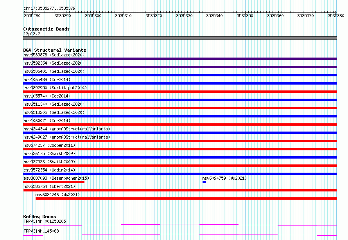The image size is (348, 240).
Task: Click the Cytogenetic Bands track title
Action: point(47,29)
